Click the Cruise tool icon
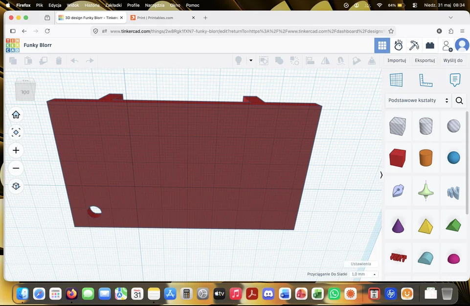The height and width of the screenshot is (306, 470). pyautogui.click(x=340, y=61)
